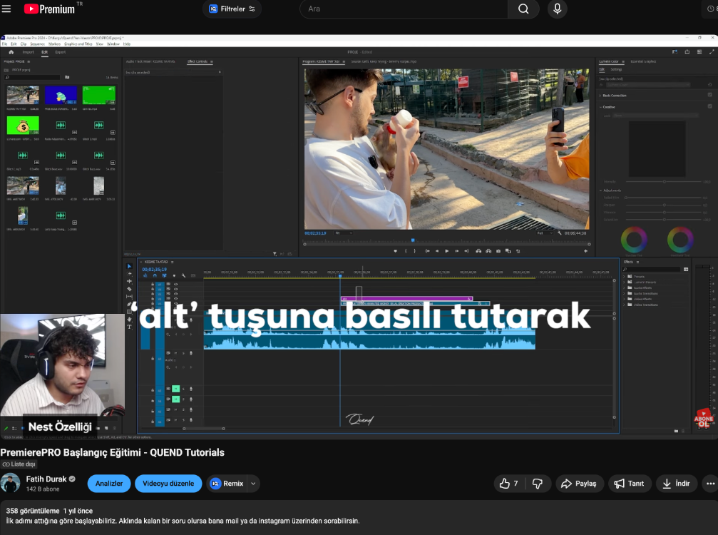Viewport: 718px width, 535px height.
Task: Select the green screen clip thumbnail
Action: [x=98, y=96]
